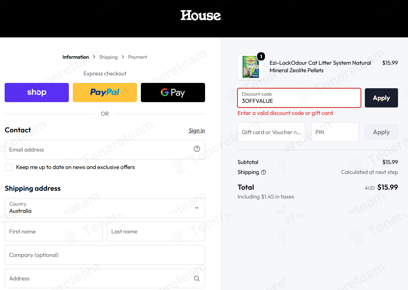Check the 'Keep me up to date' checkbox
The height and width of the screenshot is (290, 408).
pyautogui.click(x=9, y=167)
